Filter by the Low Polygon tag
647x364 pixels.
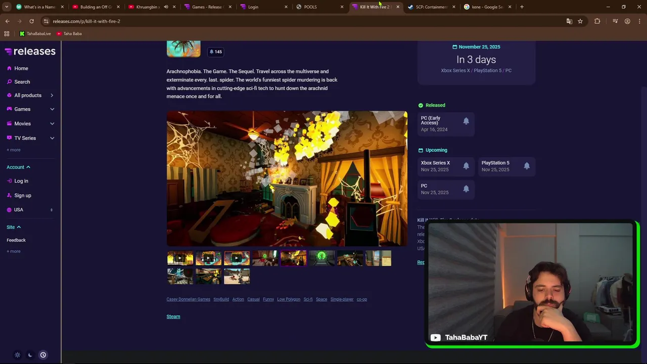pos(289,299)
